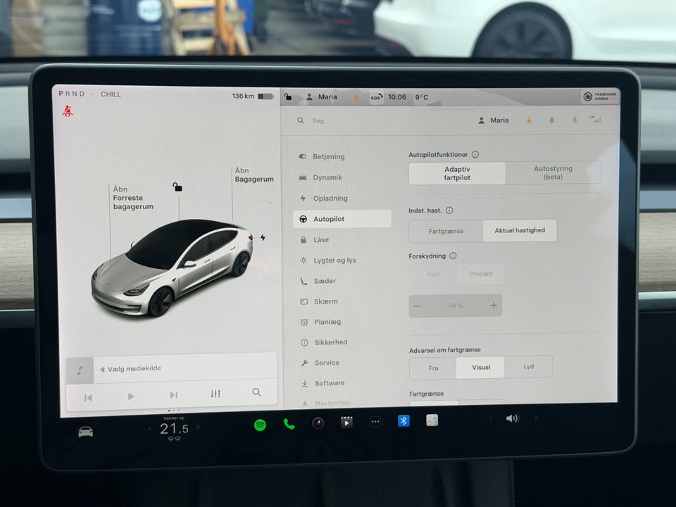Open the trunk via Åbn Bagagerum
The width and height of the screenshot is (676, 507).
pyautogui.click(x=254, y=175)
